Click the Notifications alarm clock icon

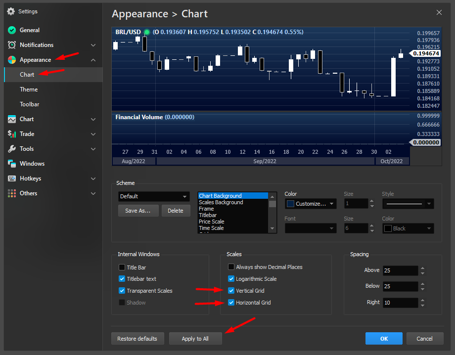[12, 45]
